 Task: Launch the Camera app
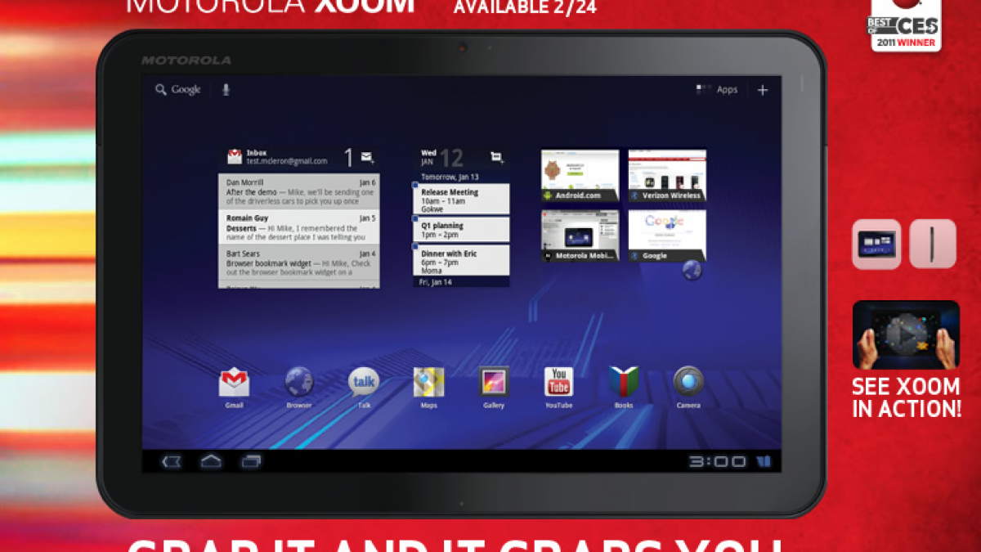click(x=688, y=382)
